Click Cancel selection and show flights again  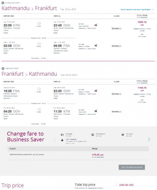136,9
